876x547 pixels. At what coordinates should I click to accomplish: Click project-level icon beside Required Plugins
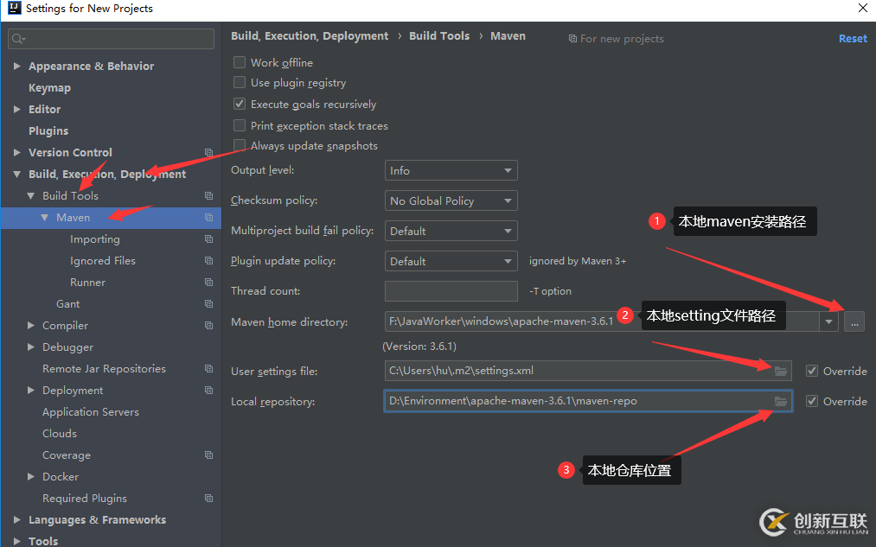pyautogui.click(x=208, y=499)
